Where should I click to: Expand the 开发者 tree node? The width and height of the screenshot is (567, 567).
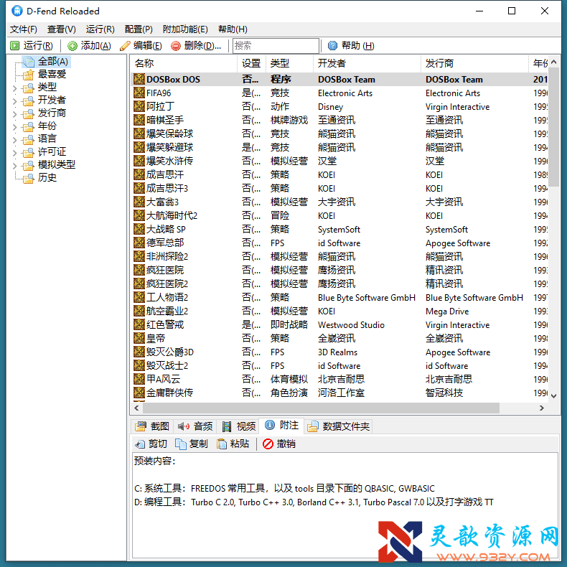(x=15, y=101)
